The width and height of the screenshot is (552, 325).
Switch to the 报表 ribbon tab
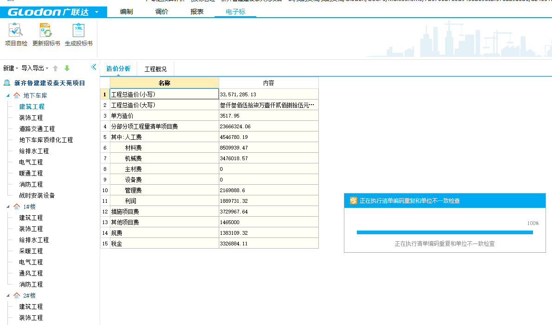click(x=197, y=12)
